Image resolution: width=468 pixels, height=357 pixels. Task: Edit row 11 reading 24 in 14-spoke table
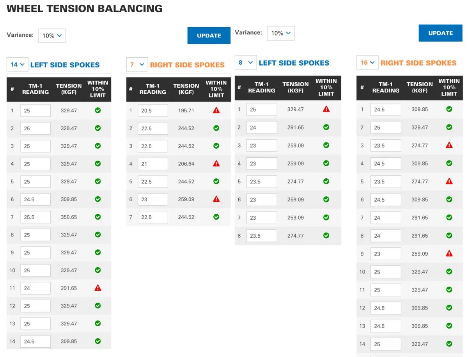point(35,288)
